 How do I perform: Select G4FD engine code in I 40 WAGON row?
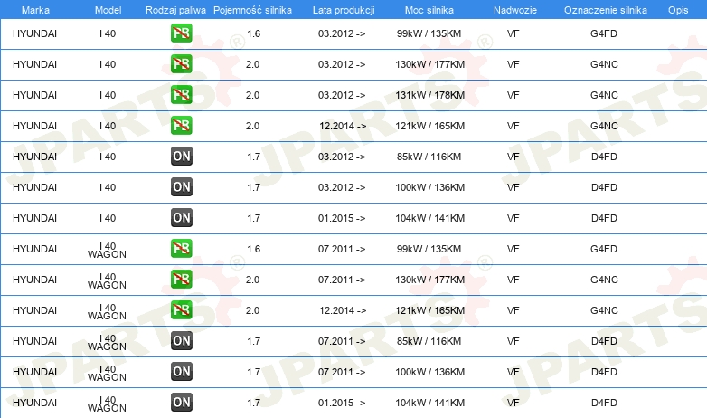tap(604, 249)
